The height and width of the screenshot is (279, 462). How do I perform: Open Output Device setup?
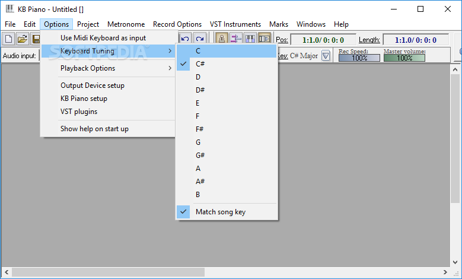[108, 85]
